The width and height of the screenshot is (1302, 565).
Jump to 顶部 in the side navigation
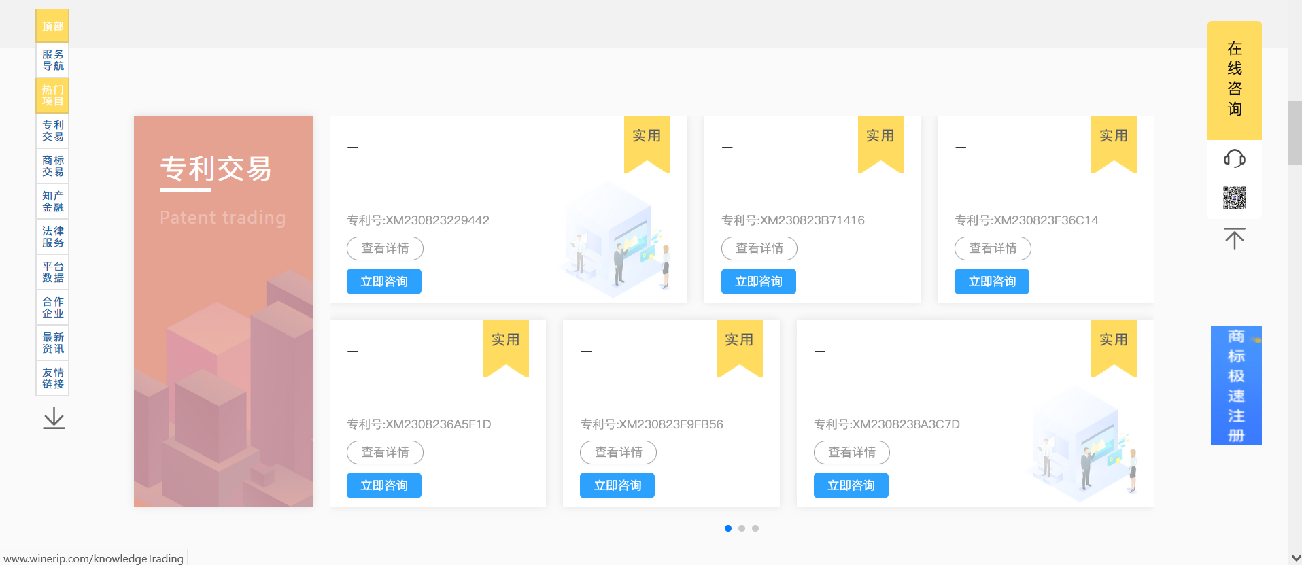[x=52, y=27]
